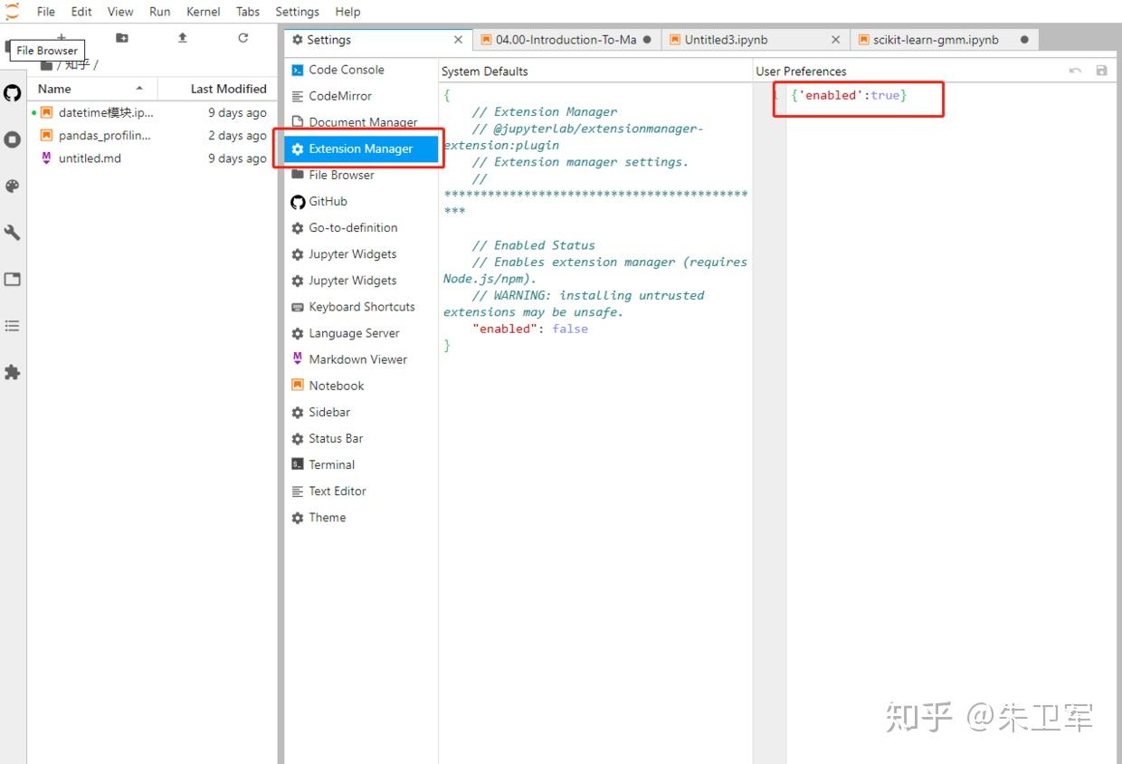1122x764 pixels.
Task: Open the Extension Manager puzzle-piece sidebar icon
Action: 12,371
